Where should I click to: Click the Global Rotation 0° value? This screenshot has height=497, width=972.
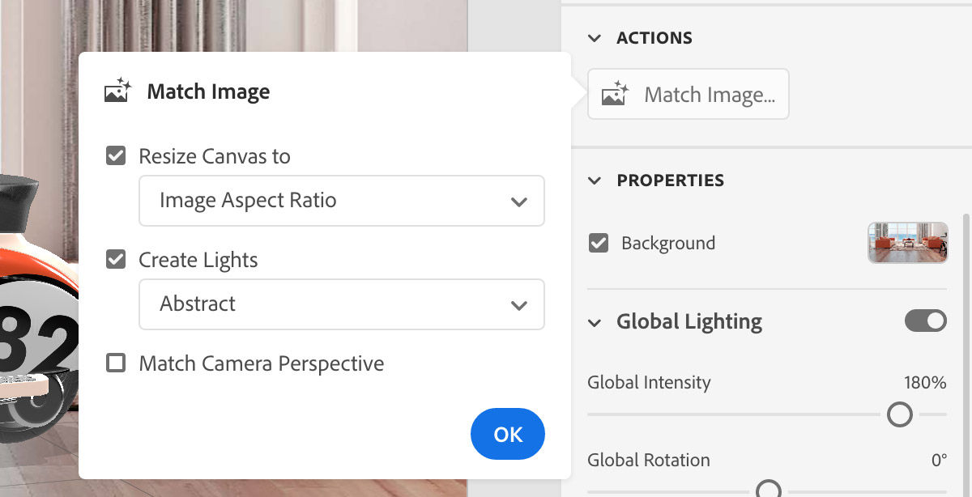point(938,461)
